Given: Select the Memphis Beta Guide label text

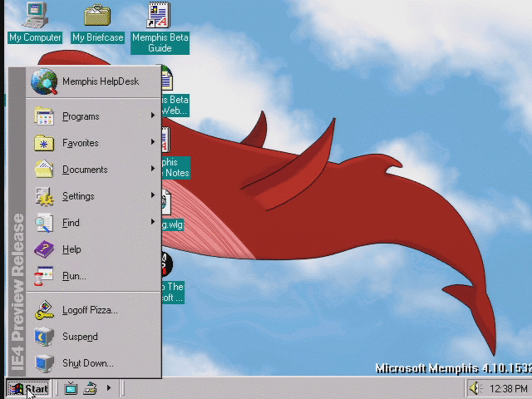Looking at the screenshot, I should (160, 42).
